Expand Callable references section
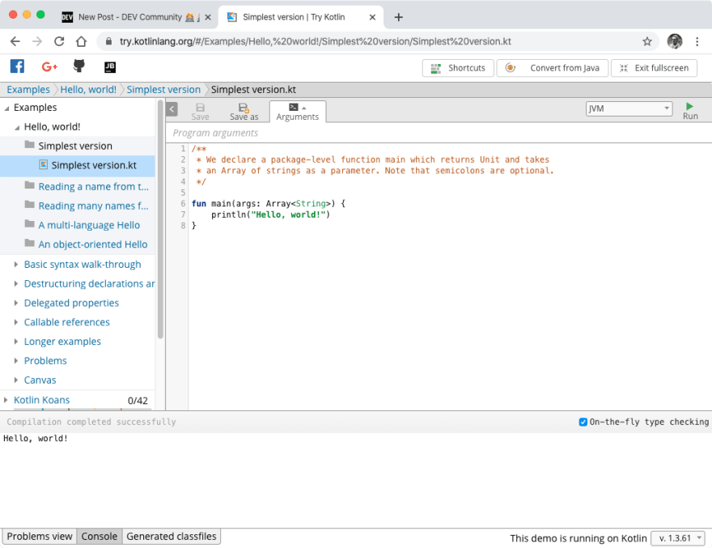Image resolution: width=712 pixels, height=548 pixels. click(16, 321)
